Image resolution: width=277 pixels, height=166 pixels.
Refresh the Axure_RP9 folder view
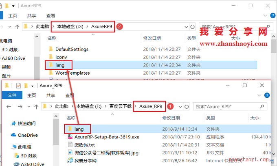(x=187, y=106)
